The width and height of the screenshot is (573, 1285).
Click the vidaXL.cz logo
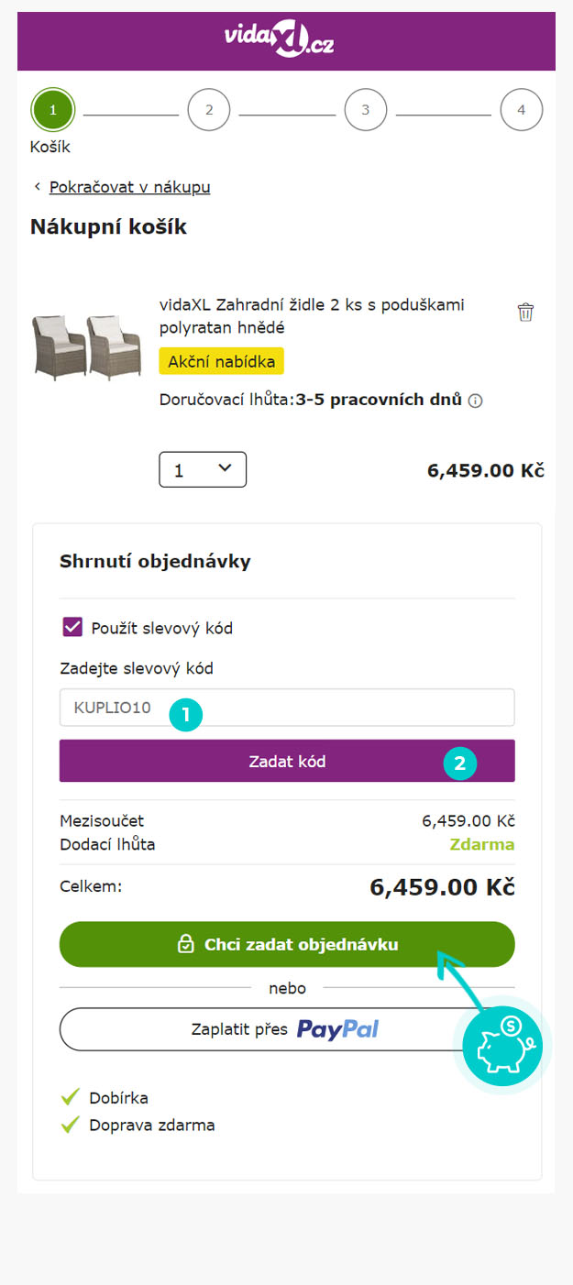pyautogui.click(x=279, y=41)
